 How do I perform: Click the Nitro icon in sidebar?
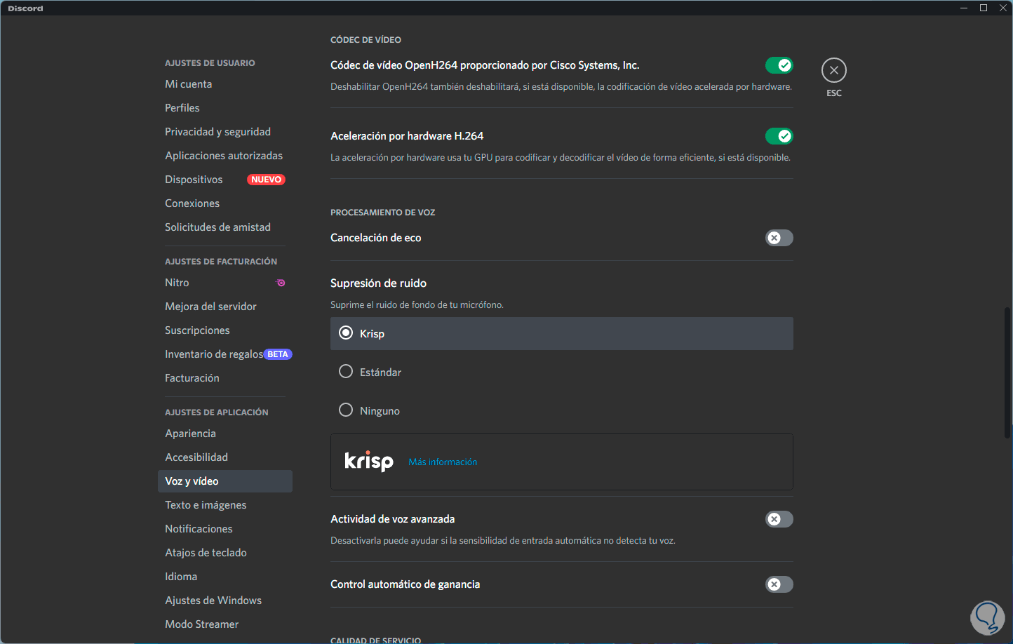pyautogui.click(x=281, y=283)
